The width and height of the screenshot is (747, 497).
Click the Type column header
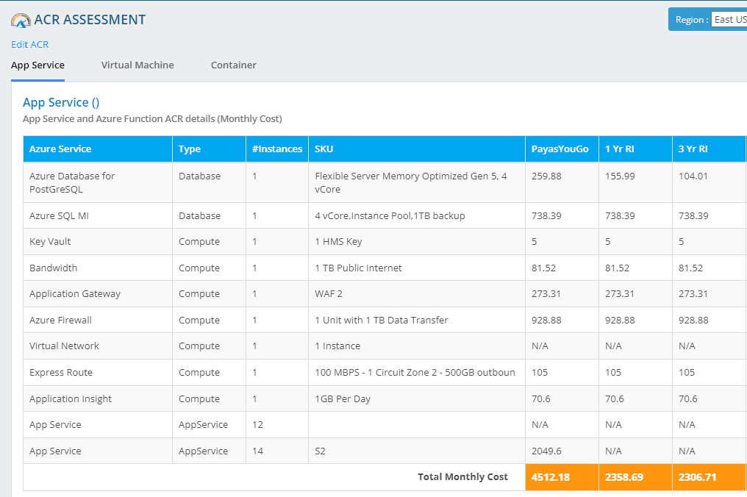pyautogui.click(x=209, y=149)
